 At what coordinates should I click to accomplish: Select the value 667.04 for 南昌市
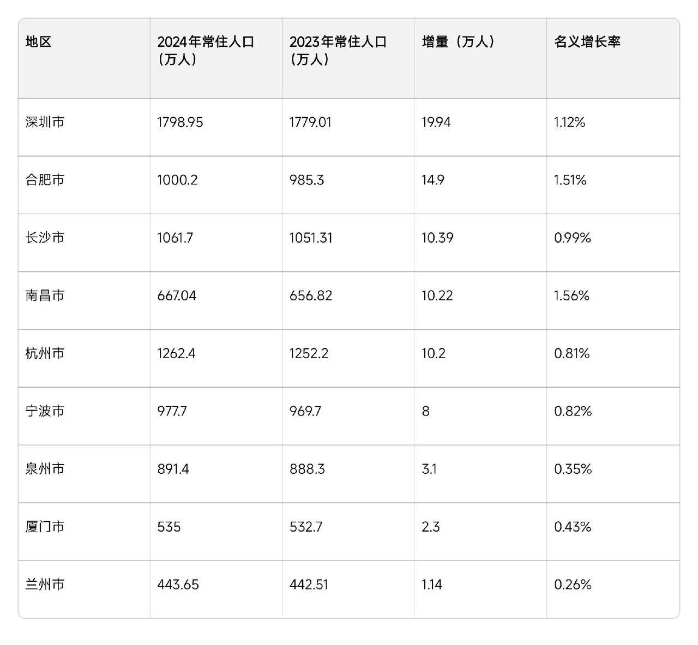[177, 296]
